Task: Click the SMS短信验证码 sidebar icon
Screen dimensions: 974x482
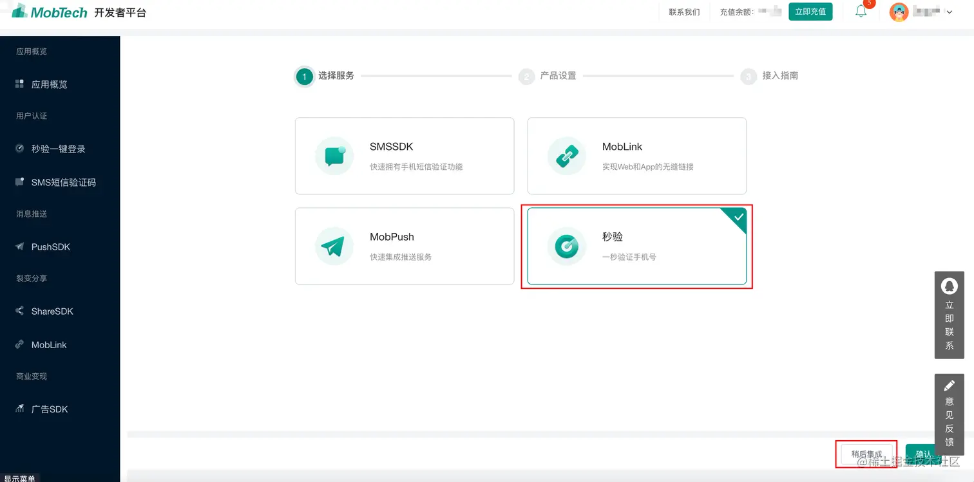Action: click(x=19, y=182)
